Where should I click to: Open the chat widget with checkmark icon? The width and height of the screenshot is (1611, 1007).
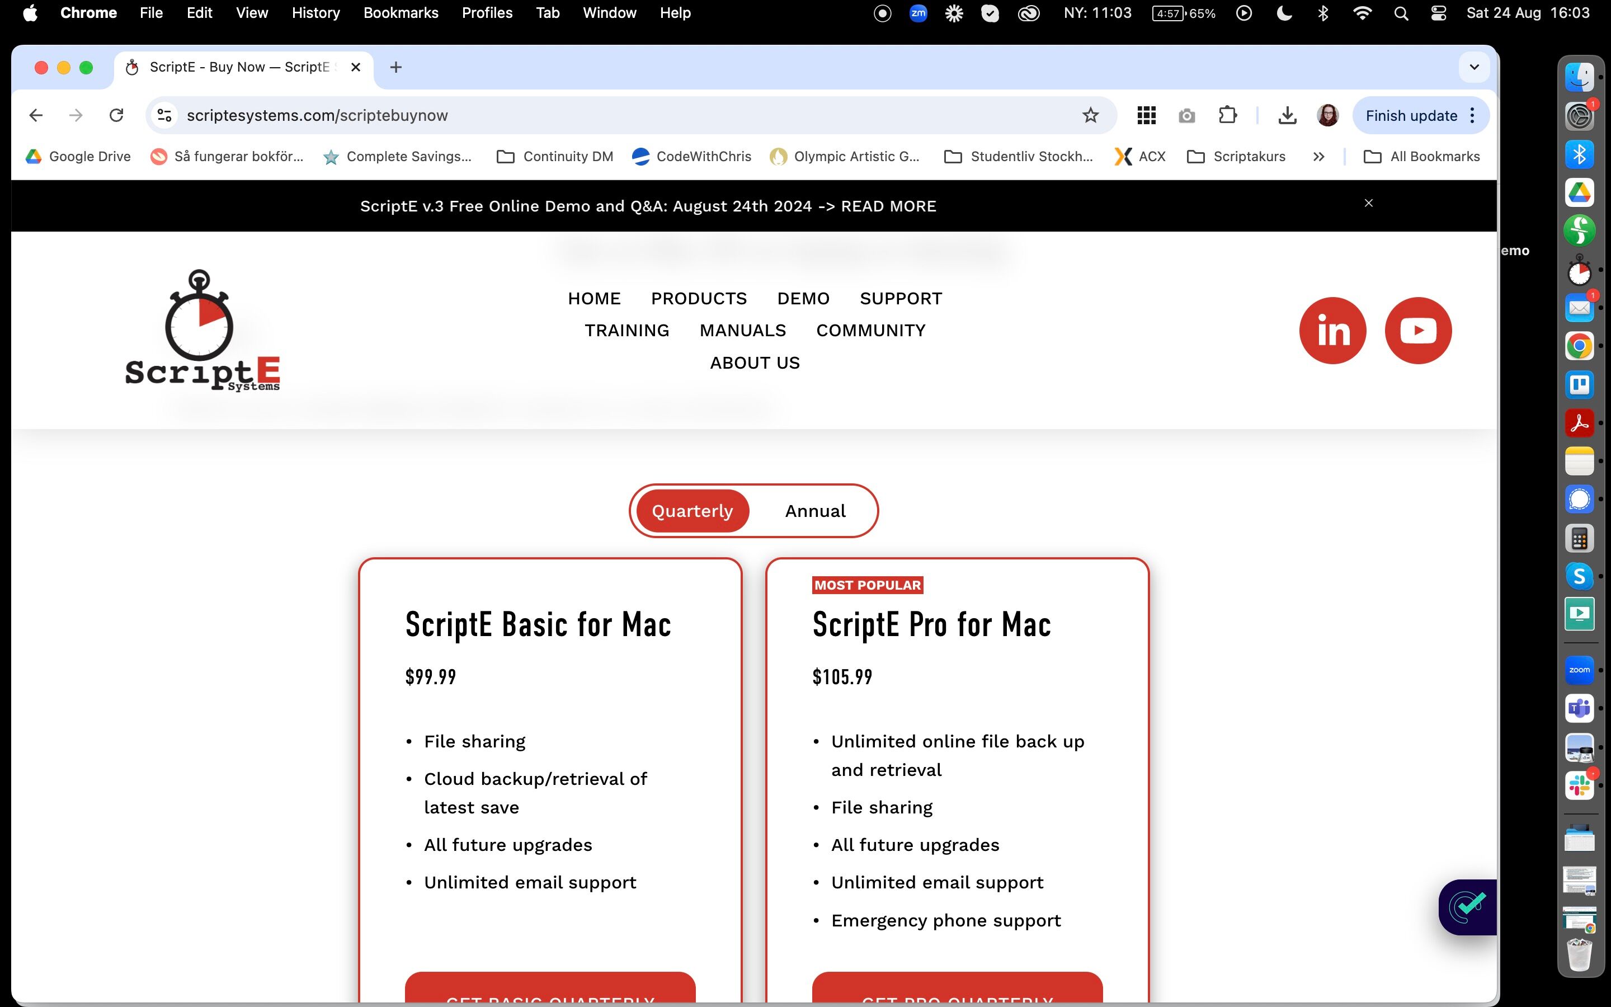[1468, 906]
